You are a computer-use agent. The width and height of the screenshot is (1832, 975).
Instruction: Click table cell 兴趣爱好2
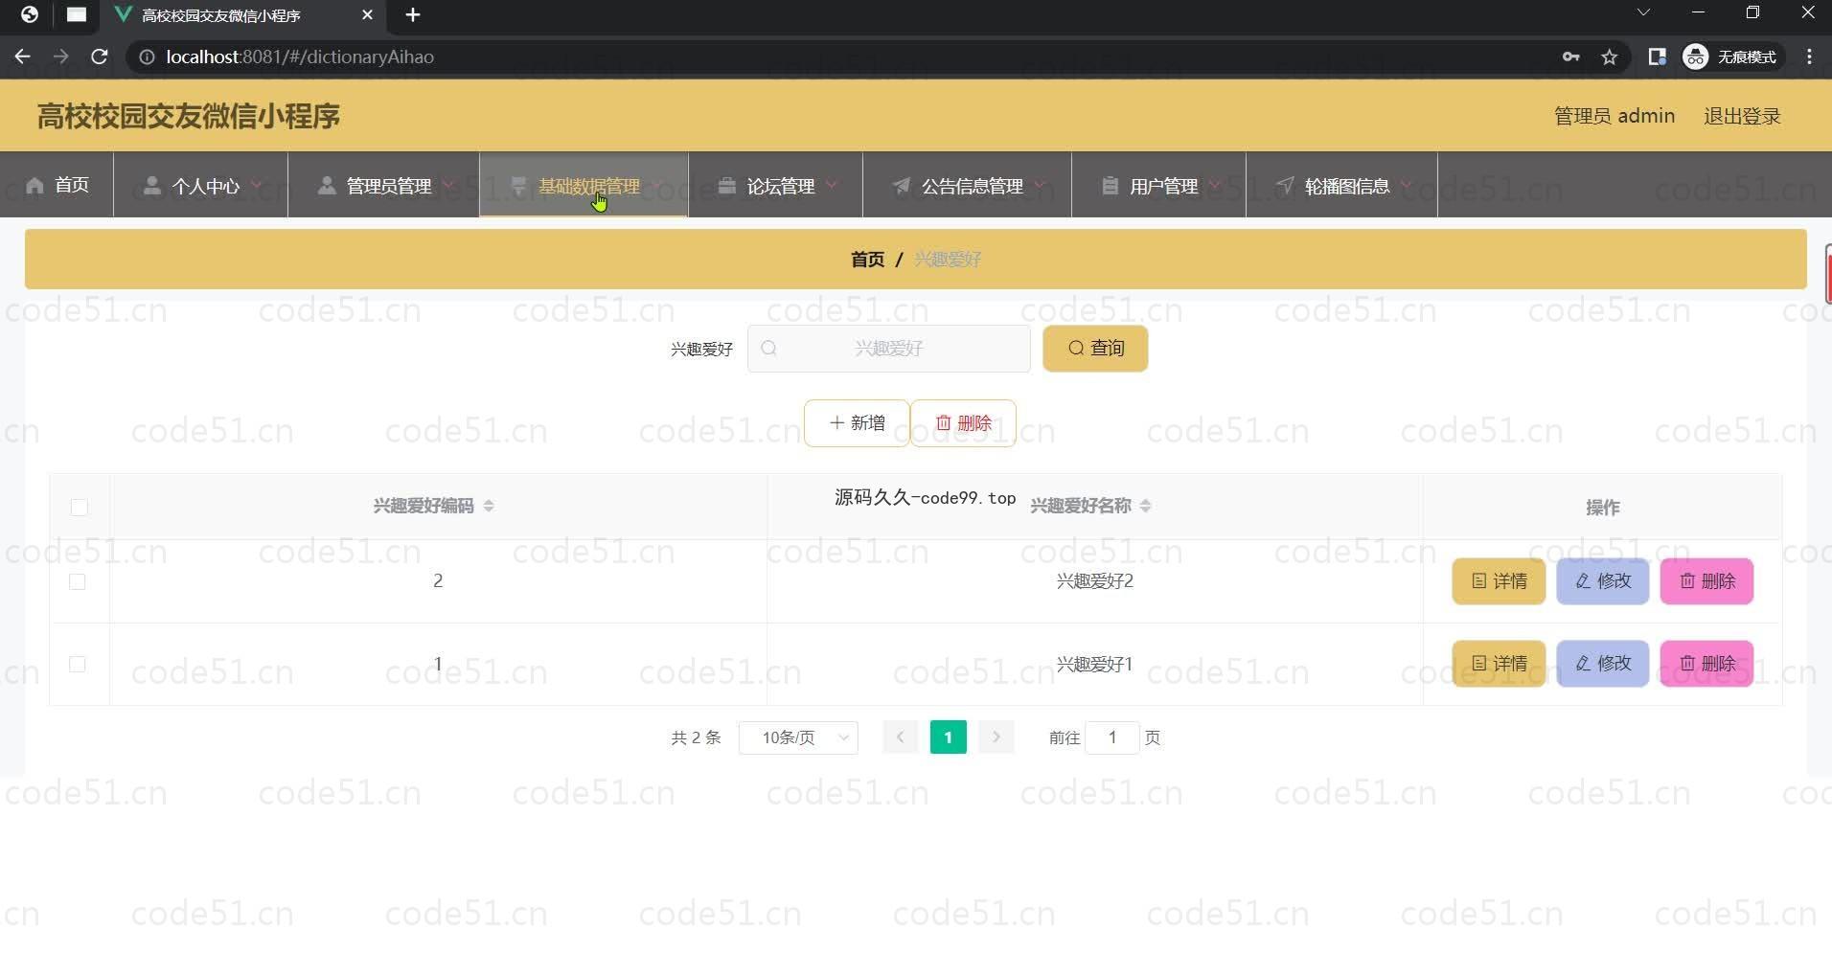(1095, 581)
